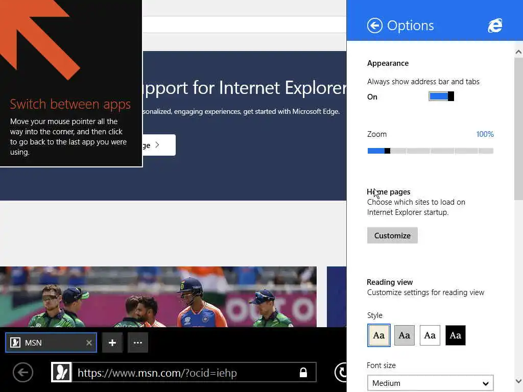523x392 pixels.
Task: Refresh the current page
Action: [x=341, y=372]
